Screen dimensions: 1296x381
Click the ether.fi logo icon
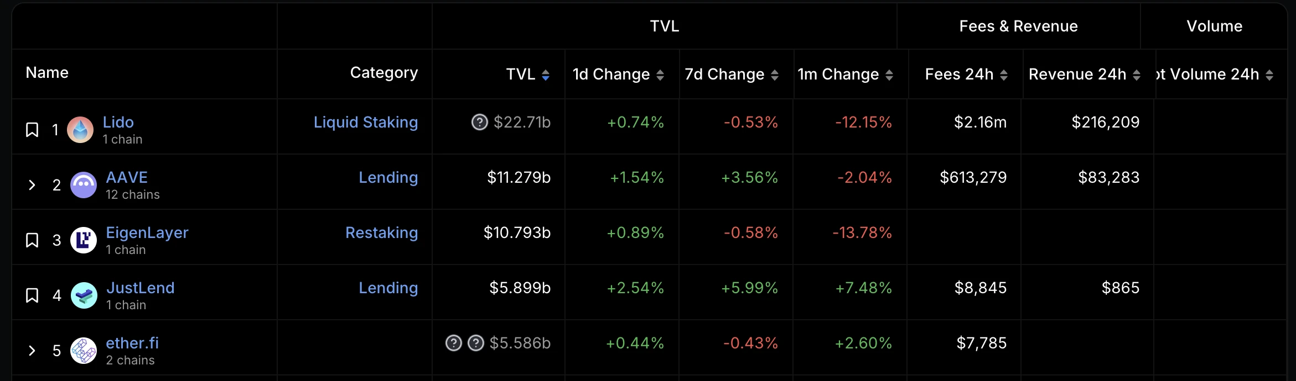coord(84,351)
